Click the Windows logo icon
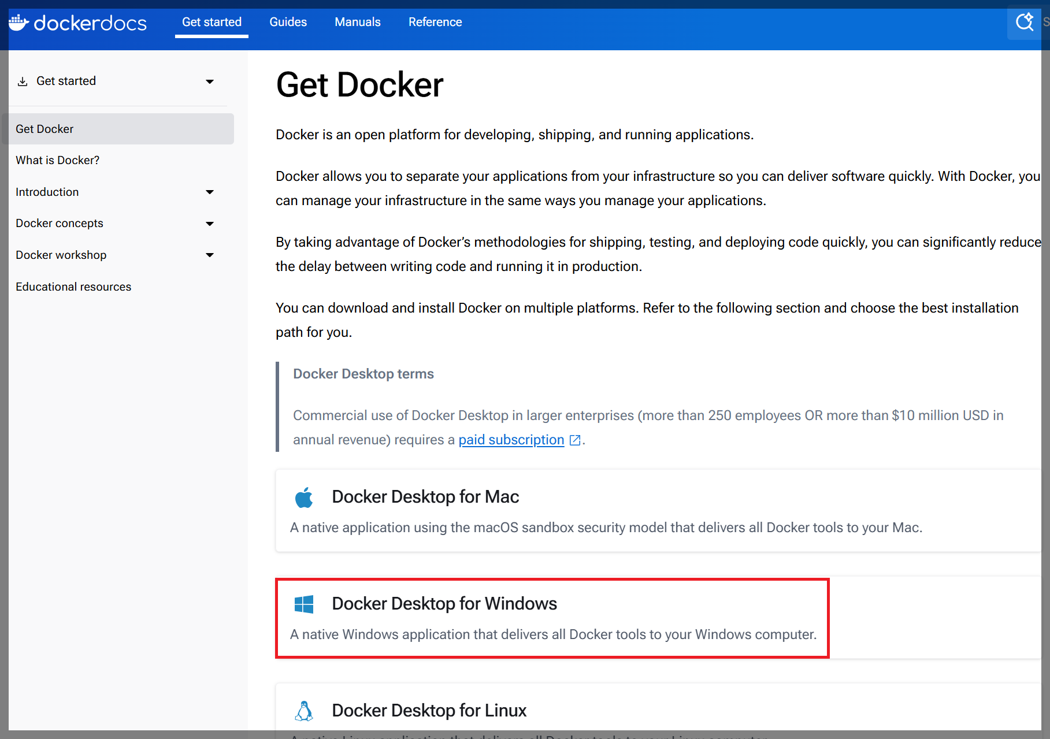 [304, 604]
